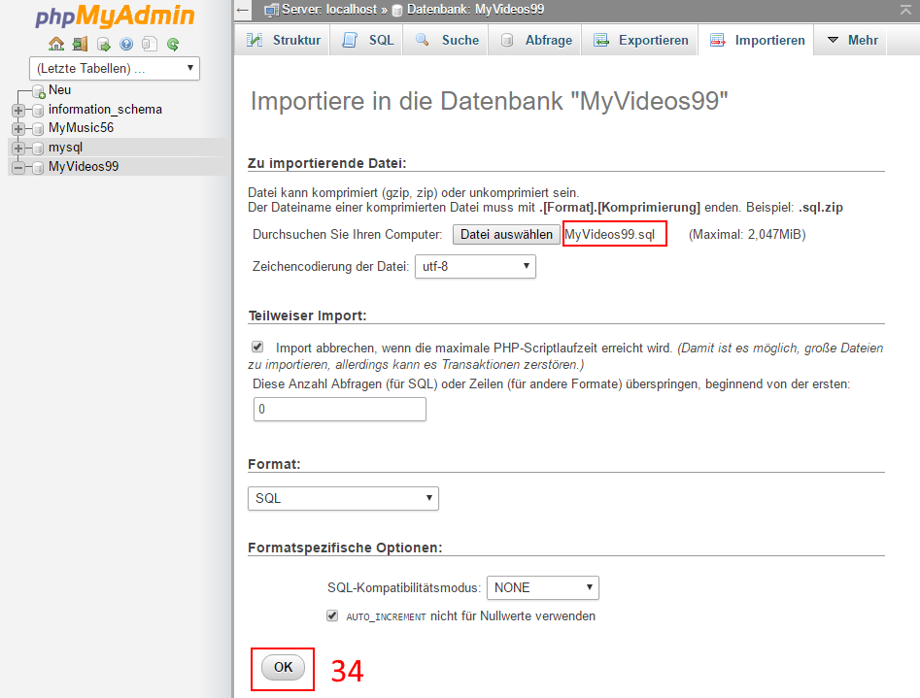
Task: Switch to the Struktur tab
Action: point(284,40)
